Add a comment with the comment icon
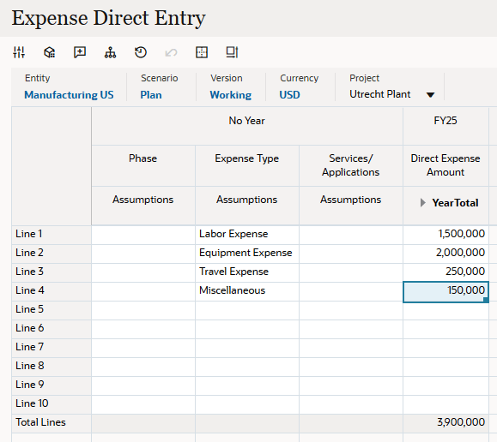The width and height of the screenshot is (497, 442). click(x=80, y=52)
